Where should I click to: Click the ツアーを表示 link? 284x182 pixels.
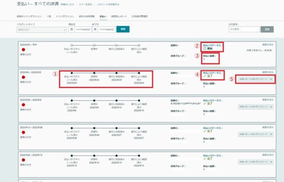(86, 4)
